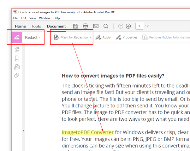Click the Acrobat PDF title bar icon

pos(15,12)
